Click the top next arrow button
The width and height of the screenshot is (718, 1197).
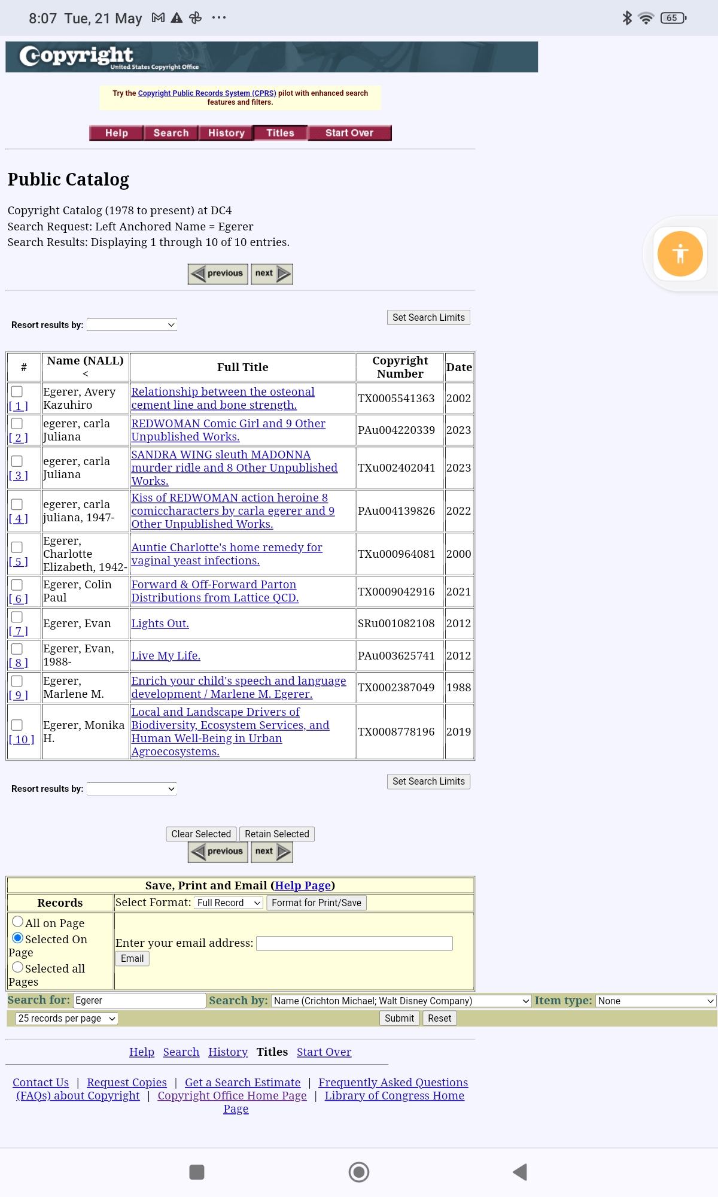(x=272, y=274)
